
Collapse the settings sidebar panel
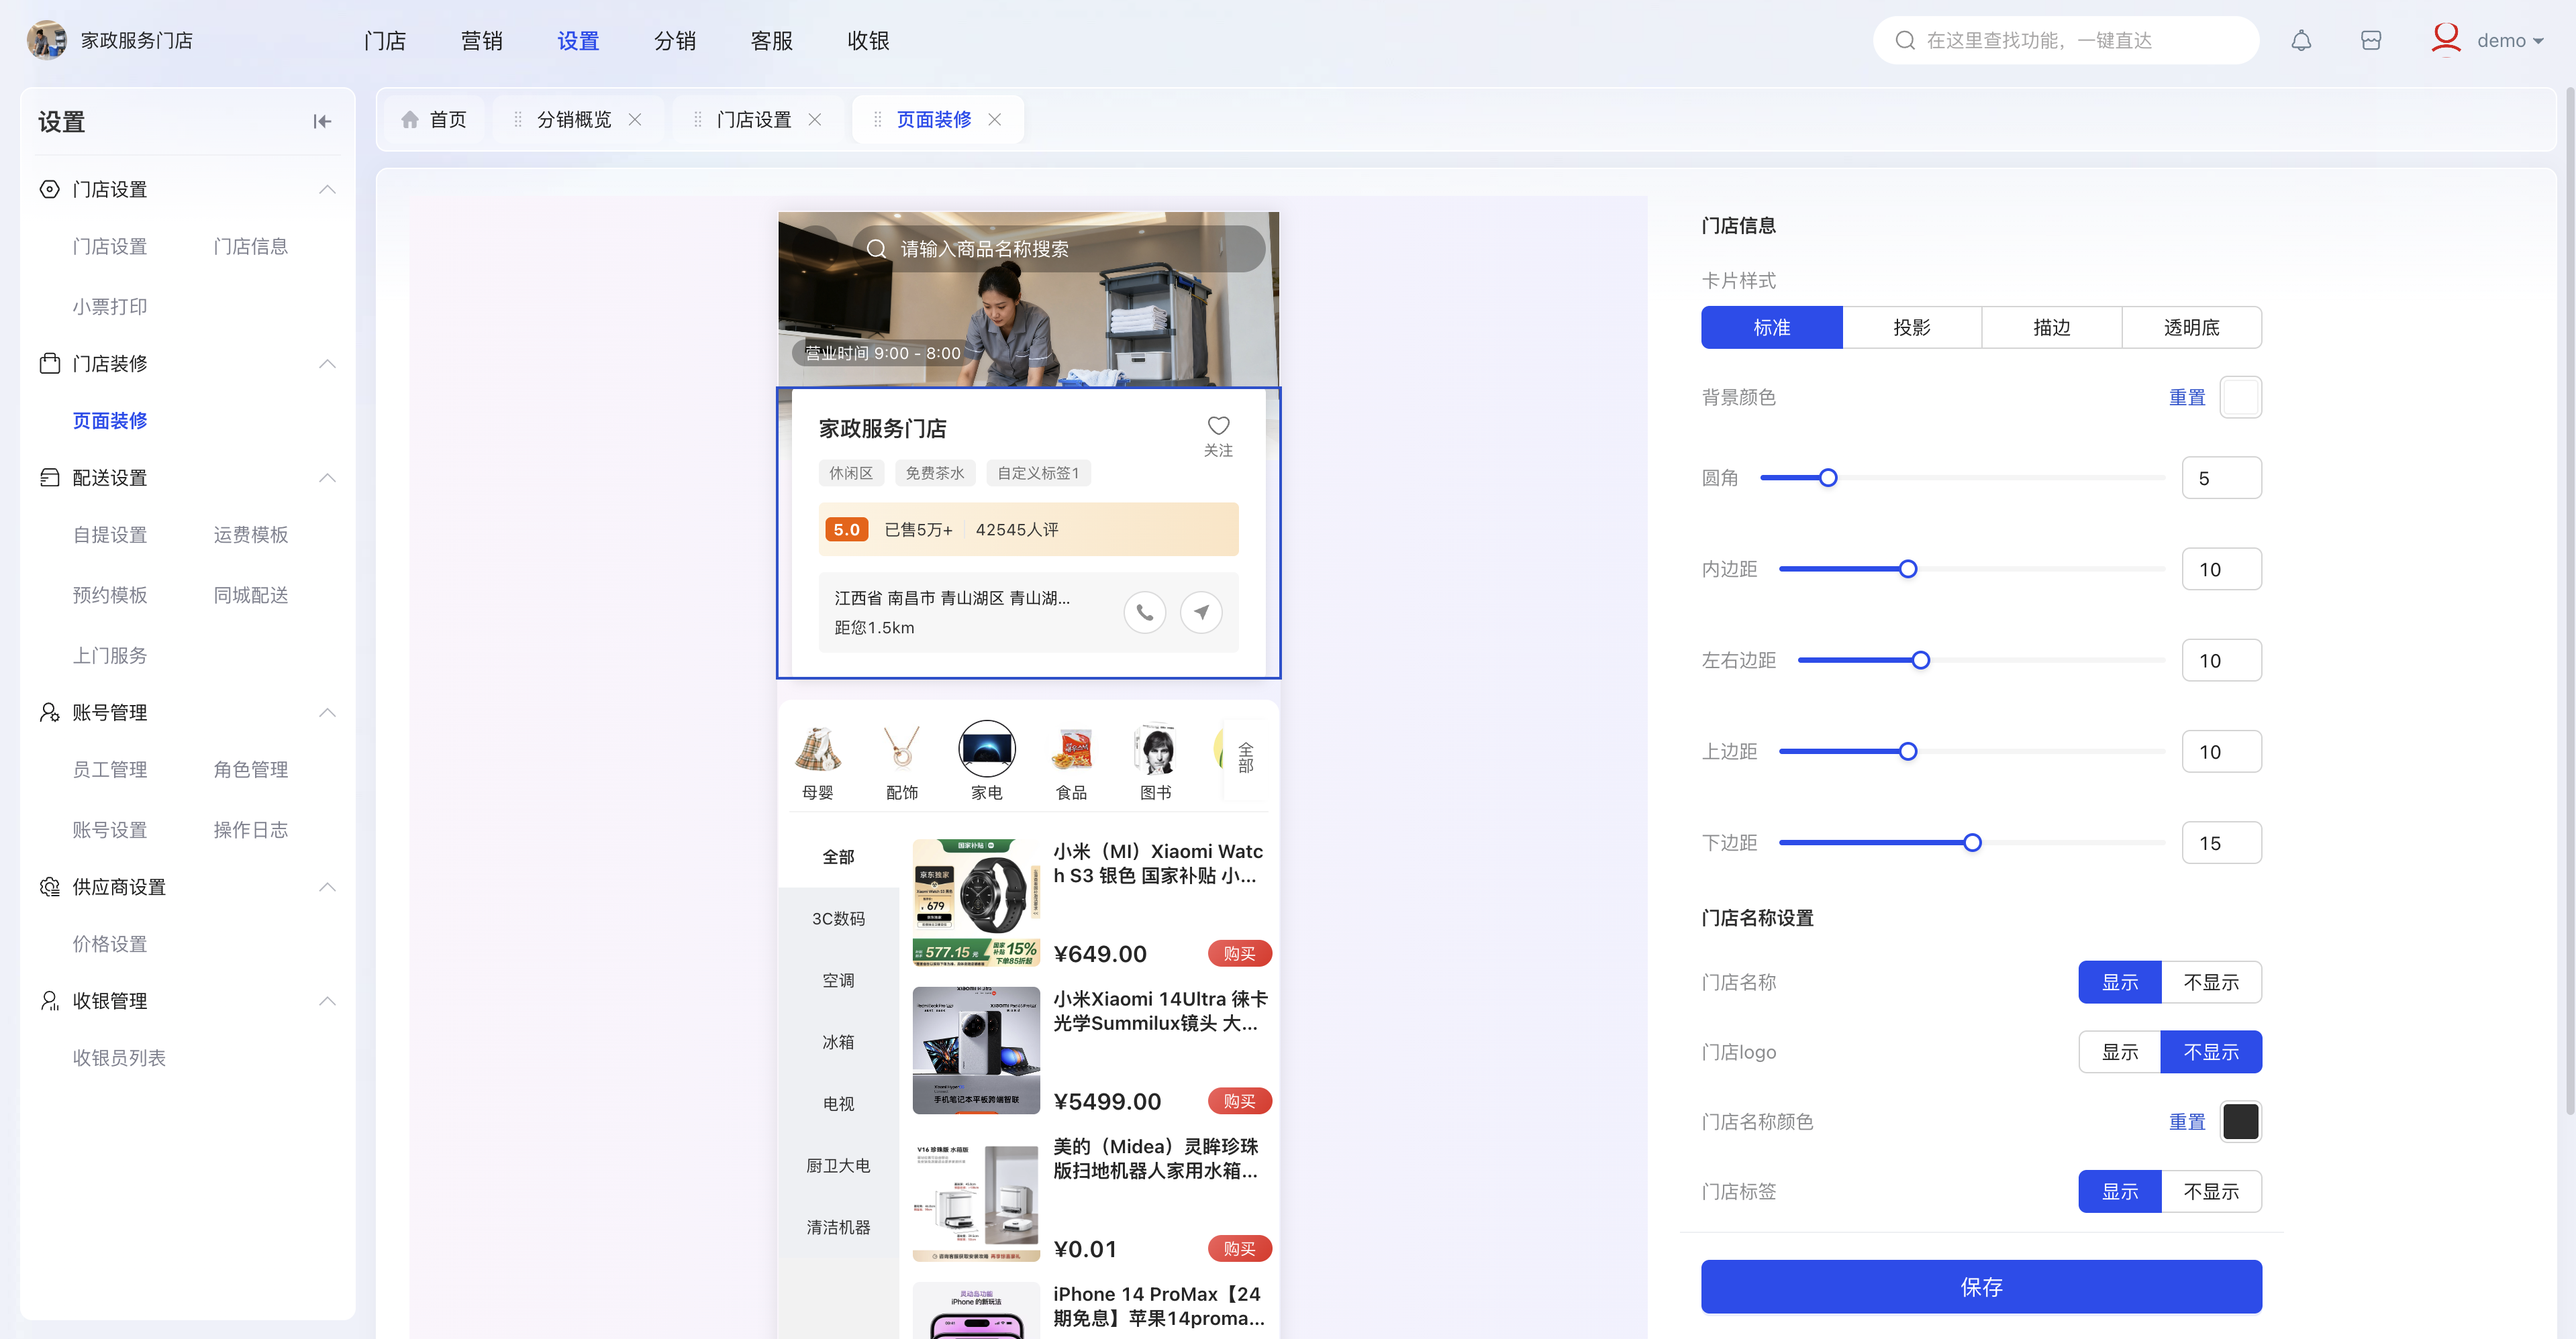click(x=322, y=122)
